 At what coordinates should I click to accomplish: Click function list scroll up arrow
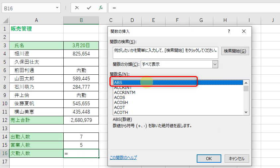(x=246, y=83)
